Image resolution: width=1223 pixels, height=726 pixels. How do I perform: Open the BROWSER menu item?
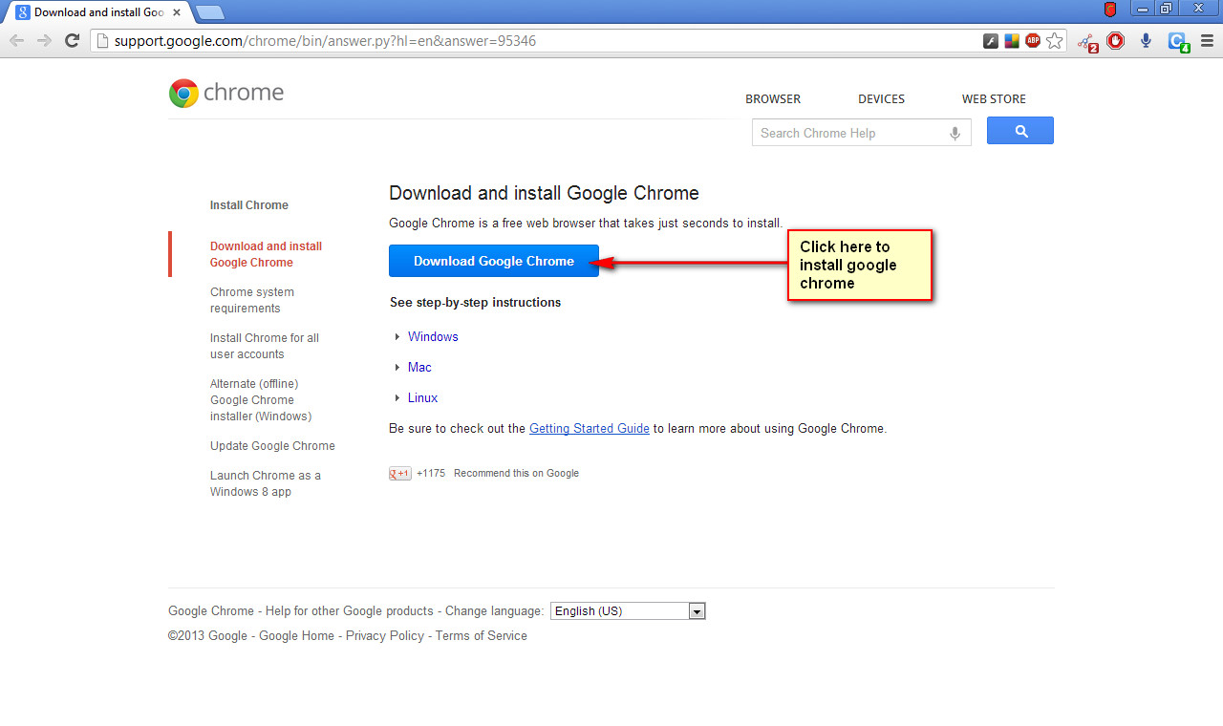pyautogui.click(x=773, y=99)
